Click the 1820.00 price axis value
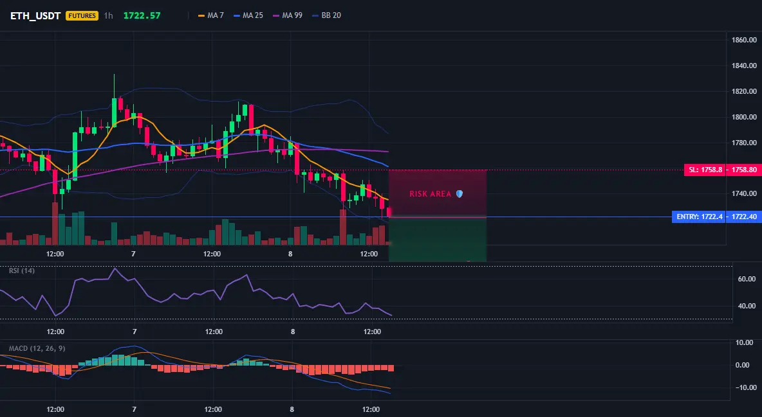The height and width of the screenshot is (417, 762). pos(744,91)
